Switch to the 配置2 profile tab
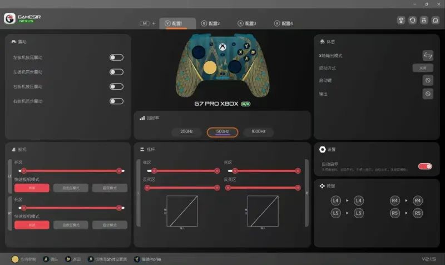 pos(211,23)
